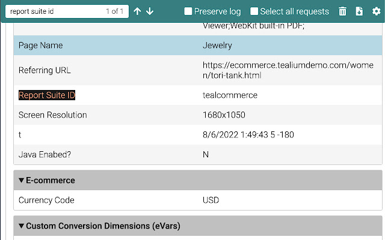Screen dimensions: 385x240
Task: Click the next search match down arrow
Action: tap(150, 11)
